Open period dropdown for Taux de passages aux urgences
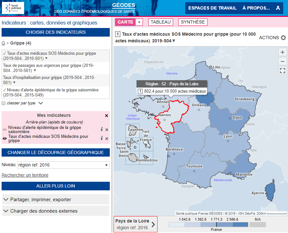 coord(35,70)
